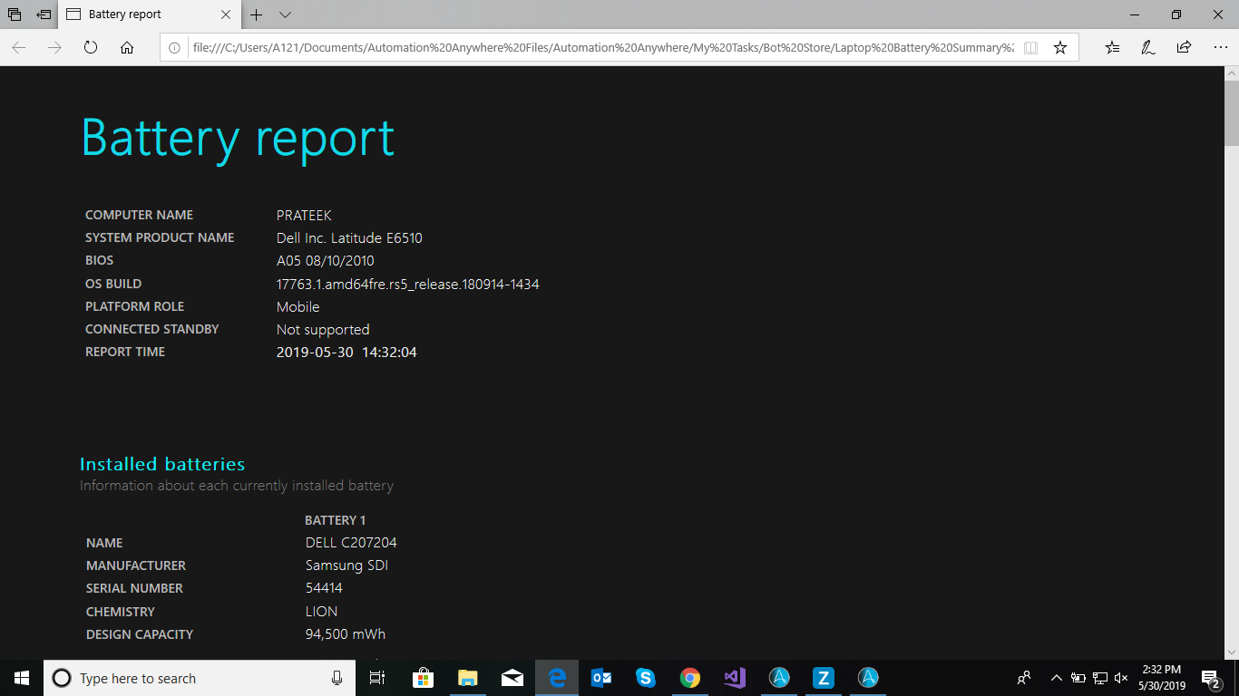Open the Mail app from the taskbar
1239x696 pixels.
point(512,678)
